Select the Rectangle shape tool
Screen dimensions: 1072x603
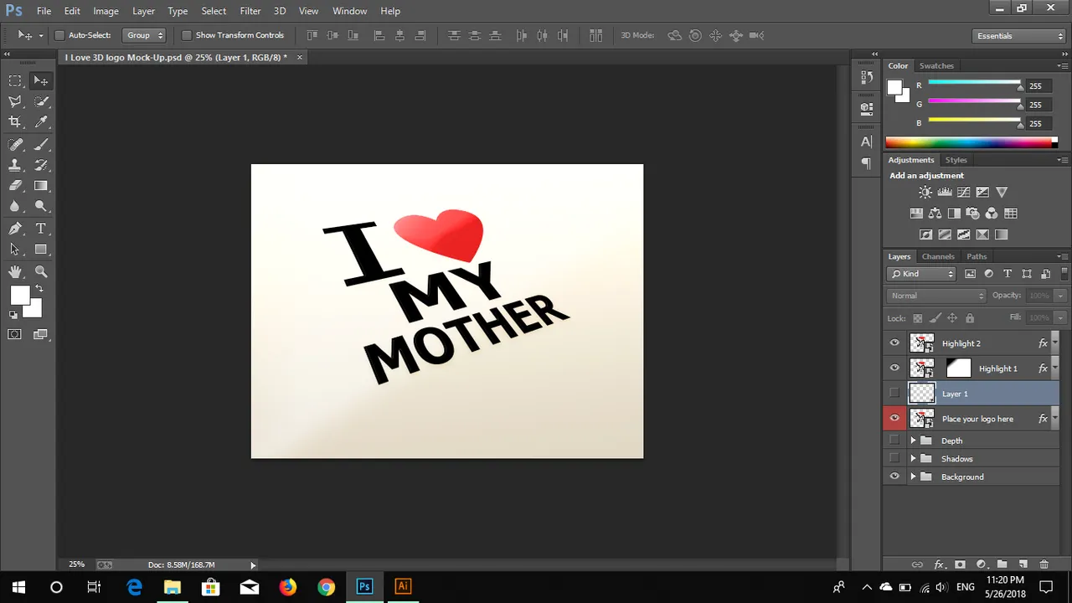pos(40,250)
